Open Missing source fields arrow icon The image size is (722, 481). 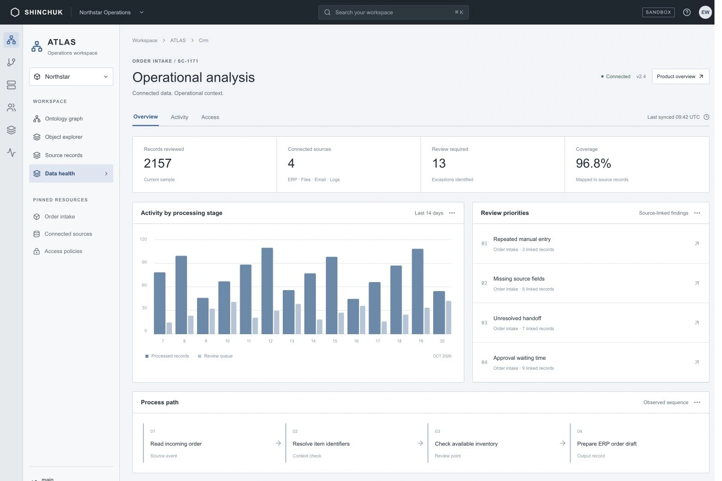coord(696,283)
